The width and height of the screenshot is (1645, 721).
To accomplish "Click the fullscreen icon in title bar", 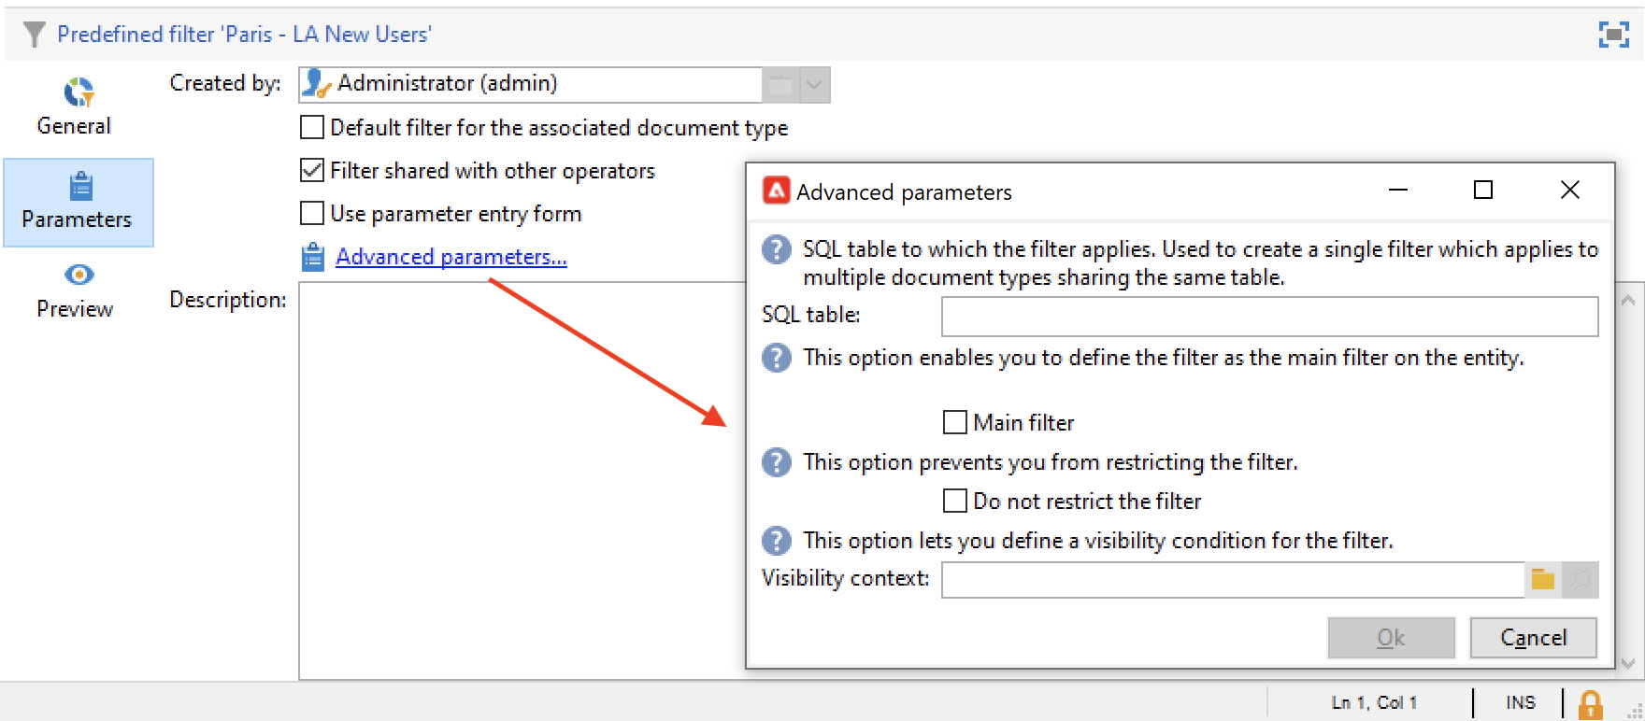I will 1613,35.
